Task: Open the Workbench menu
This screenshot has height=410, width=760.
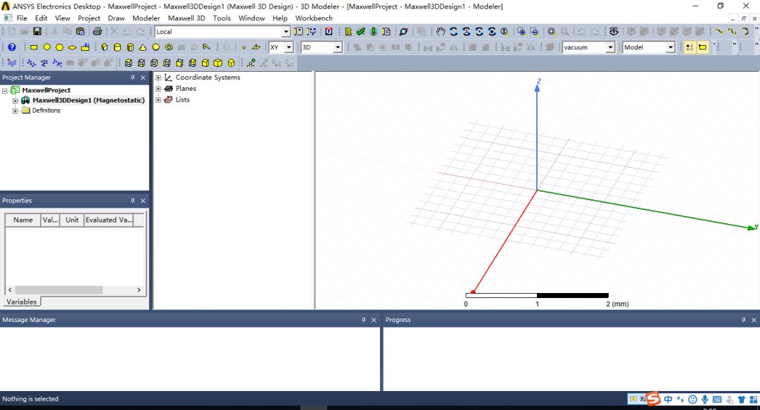Action: click(314, 18)
